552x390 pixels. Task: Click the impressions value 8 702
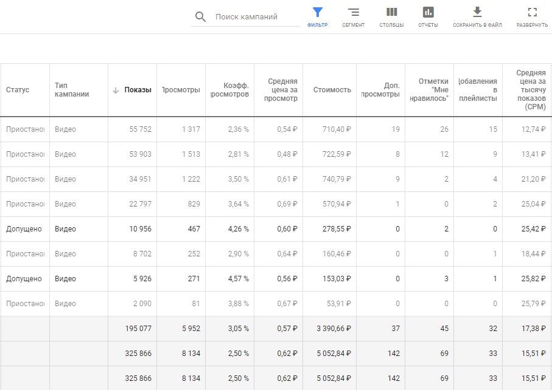(142, 254)
